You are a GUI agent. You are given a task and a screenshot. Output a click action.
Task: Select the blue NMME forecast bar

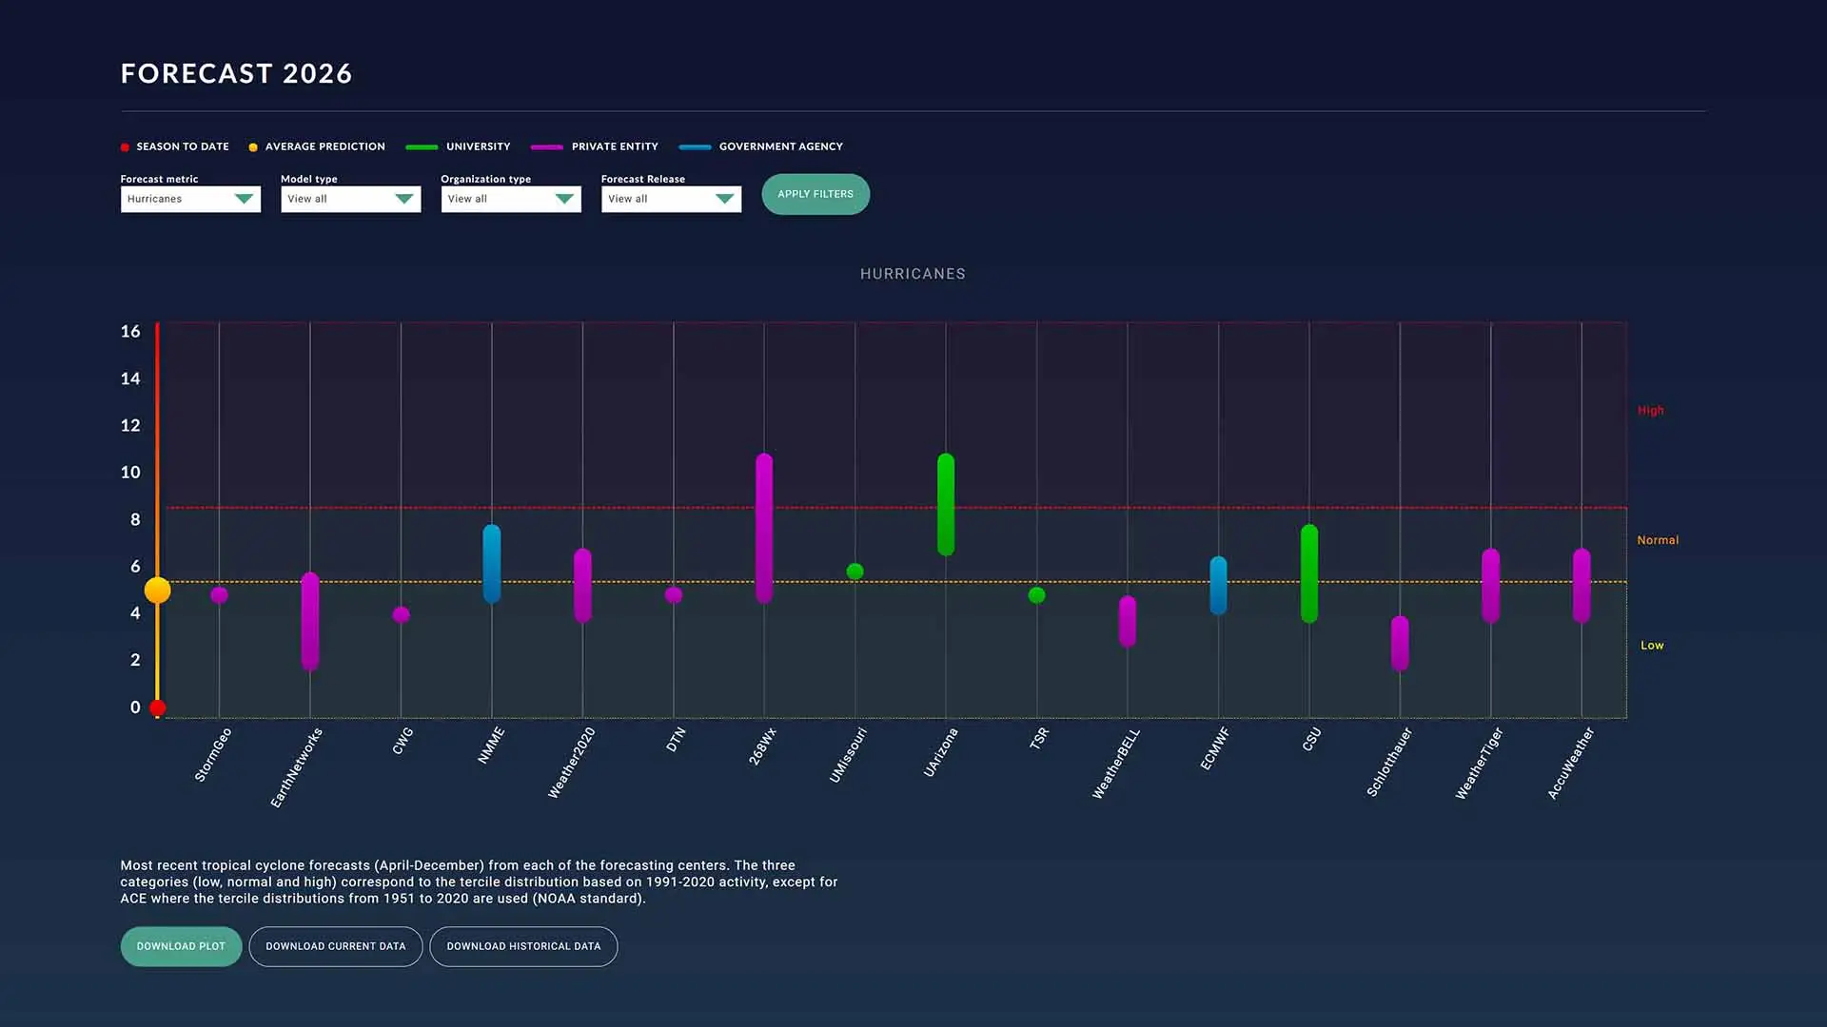492,564
